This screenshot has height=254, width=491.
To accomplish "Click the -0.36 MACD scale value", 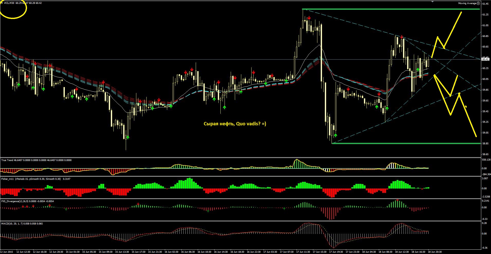I will pyautogui.click(x=485, y=248).
